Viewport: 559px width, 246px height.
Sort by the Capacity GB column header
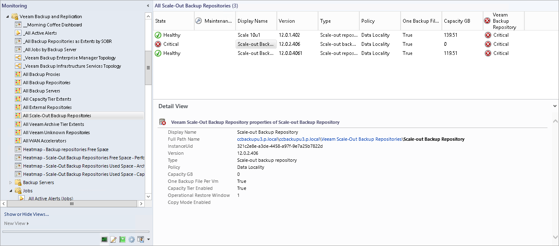(x=462, y=21)
